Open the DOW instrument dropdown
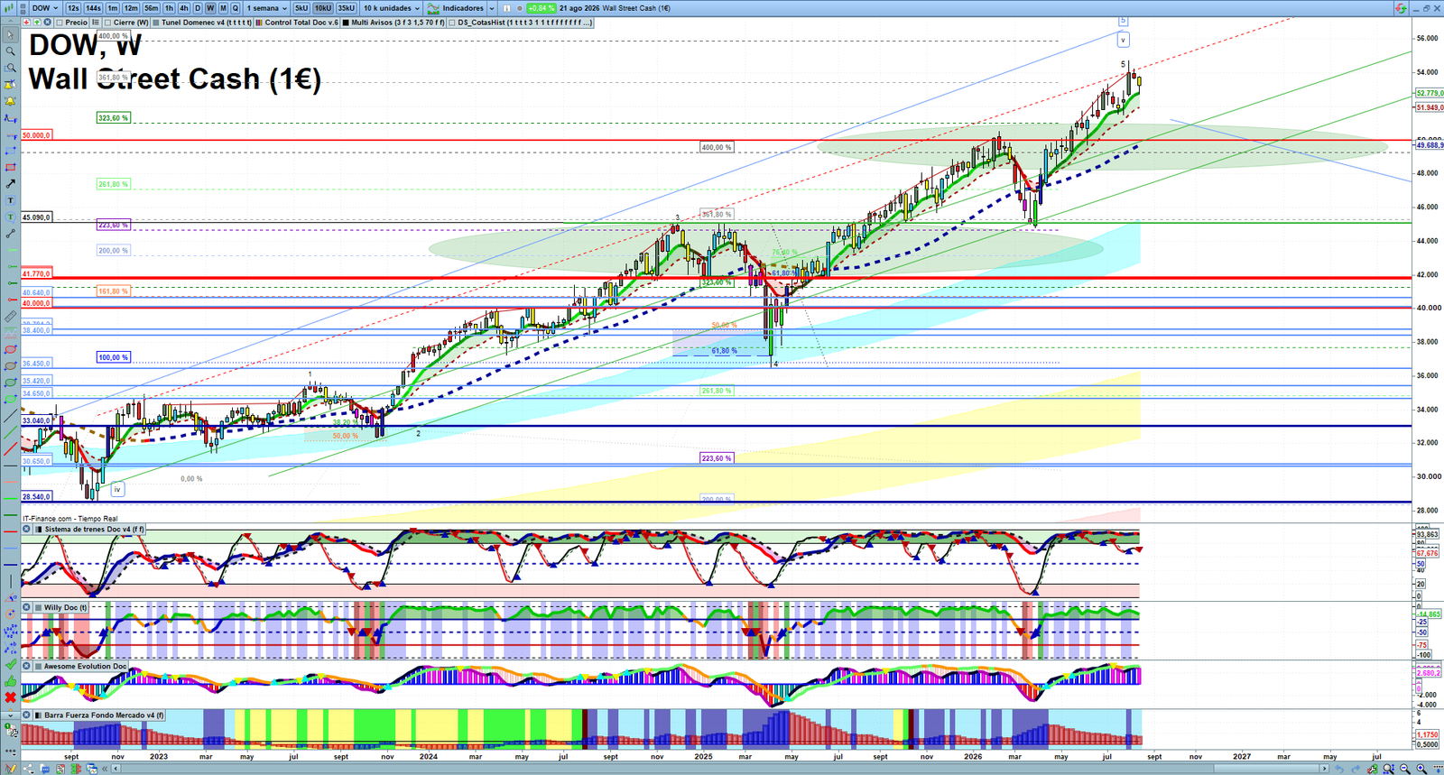Screen dimensions: 1444x775 44,8
